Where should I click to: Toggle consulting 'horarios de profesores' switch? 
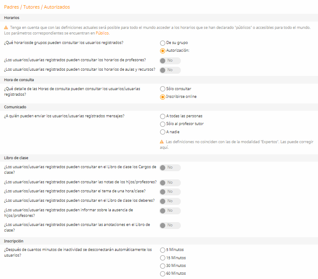point(170,60)
